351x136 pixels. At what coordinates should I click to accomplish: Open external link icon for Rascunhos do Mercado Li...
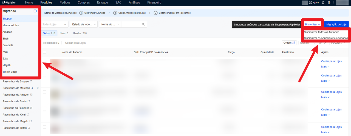(x=38, y=88)
